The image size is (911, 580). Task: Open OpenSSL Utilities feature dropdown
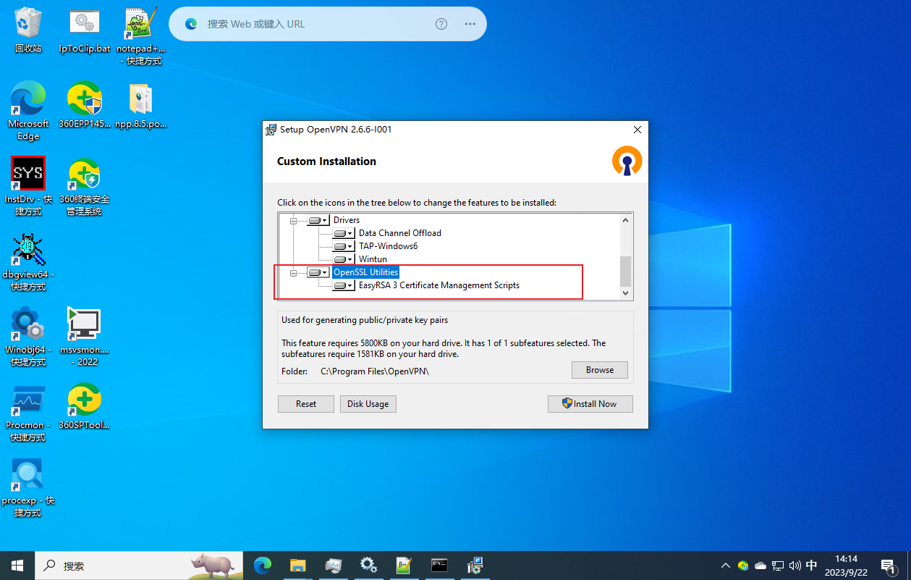point(318,272)
